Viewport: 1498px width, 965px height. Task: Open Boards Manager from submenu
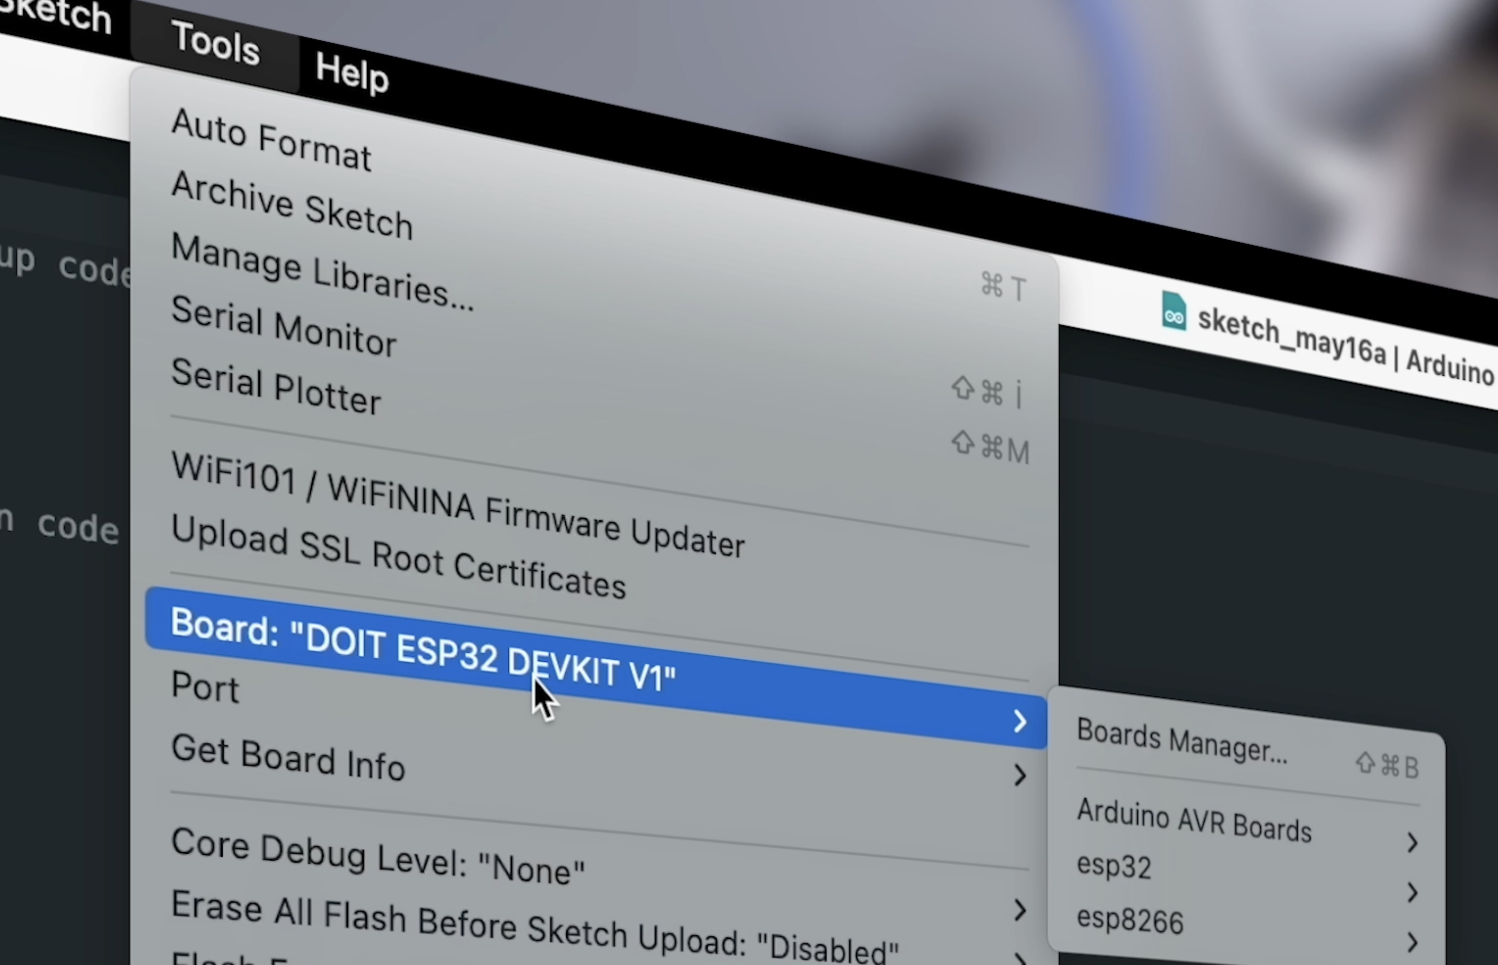pos(1182,741)
